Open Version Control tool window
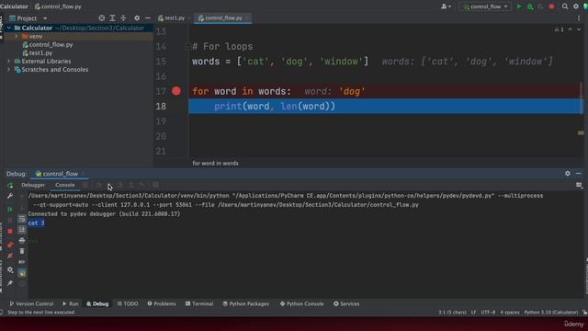The height and width of the screenshot is (331, 588). click(x=31, y=303)
